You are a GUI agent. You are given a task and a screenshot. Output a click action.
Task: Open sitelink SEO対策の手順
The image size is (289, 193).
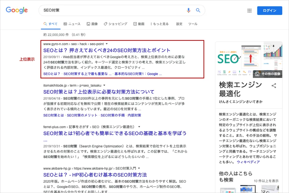[x=113, y=115]
